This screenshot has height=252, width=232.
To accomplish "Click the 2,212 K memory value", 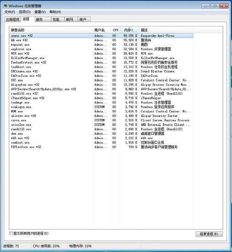I will click(131, 138).
